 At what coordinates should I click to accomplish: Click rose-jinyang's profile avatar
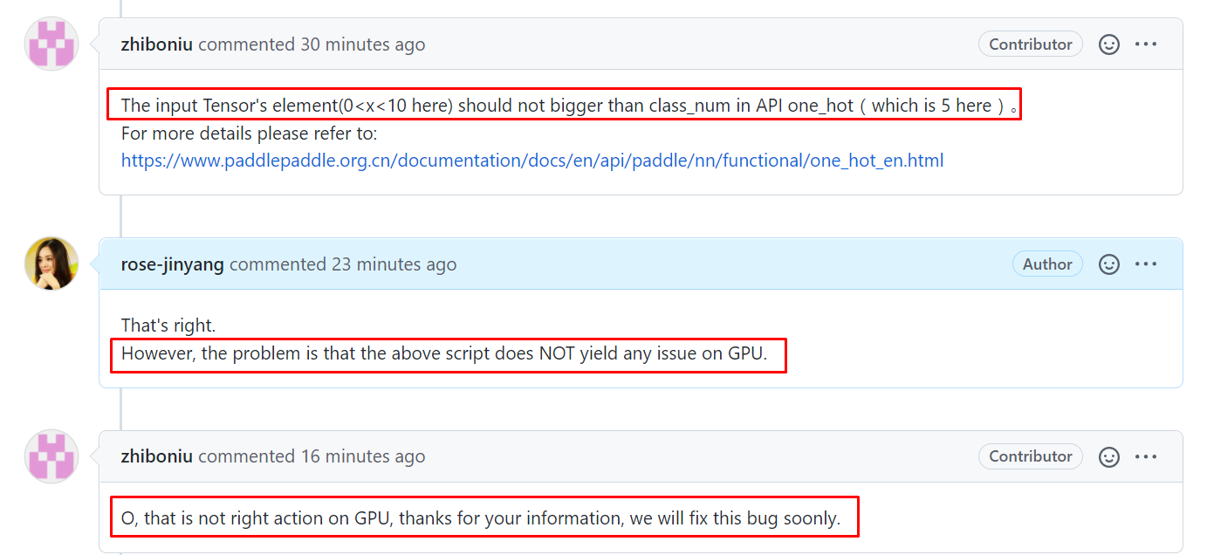coord(51,263)
